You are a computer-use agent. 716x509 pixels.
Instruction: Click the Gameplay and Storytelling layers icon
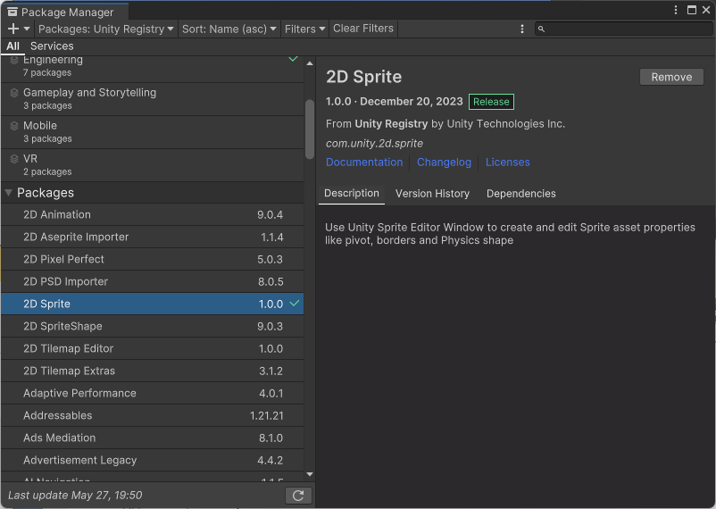[x=14, y=93]
